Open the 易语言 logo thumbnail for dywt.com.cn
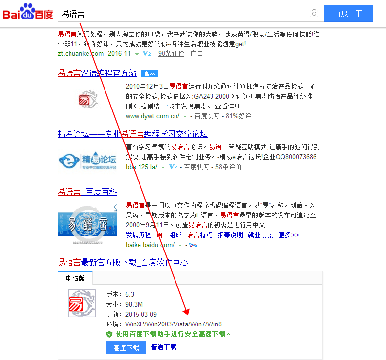Image resolution: width=386 pixels, height=360 pixels. (88, 99)
